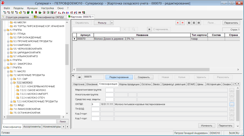Screen dimensions: 244x136
Task: Select the vertical split layout icon
Action: (x=194, y=23)
